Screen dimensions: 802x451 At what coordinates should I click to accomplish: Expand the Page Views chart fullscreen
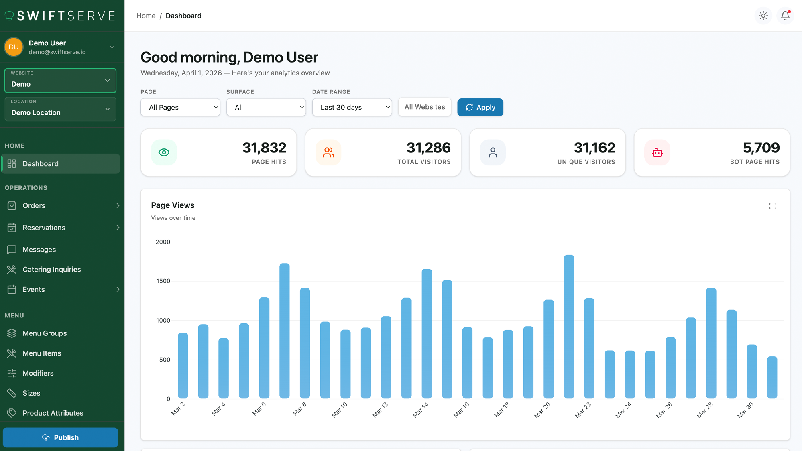(x=773, y=206)
